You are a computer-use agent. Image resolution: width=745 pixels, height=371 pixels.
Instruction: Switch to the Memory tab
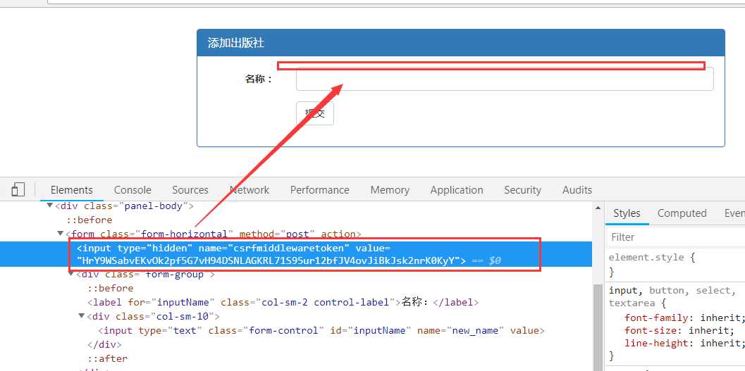click(x=390, y=190)
